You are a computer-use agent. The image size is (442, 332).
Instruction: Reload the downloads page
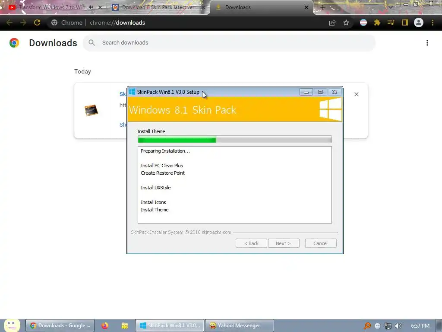[37, 22]
